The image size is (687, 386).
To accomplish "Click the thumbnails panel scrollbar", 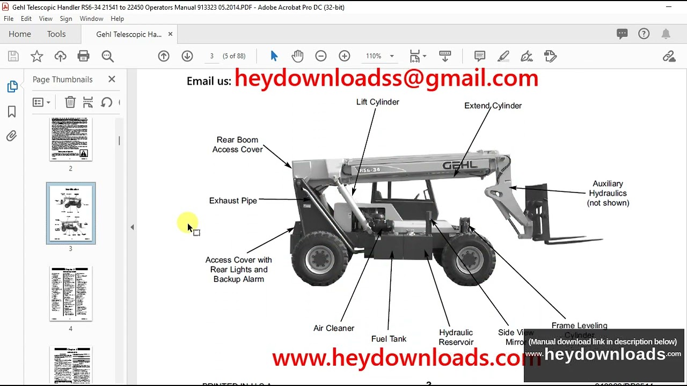I will pyautogui.click(x=119, y=141).
